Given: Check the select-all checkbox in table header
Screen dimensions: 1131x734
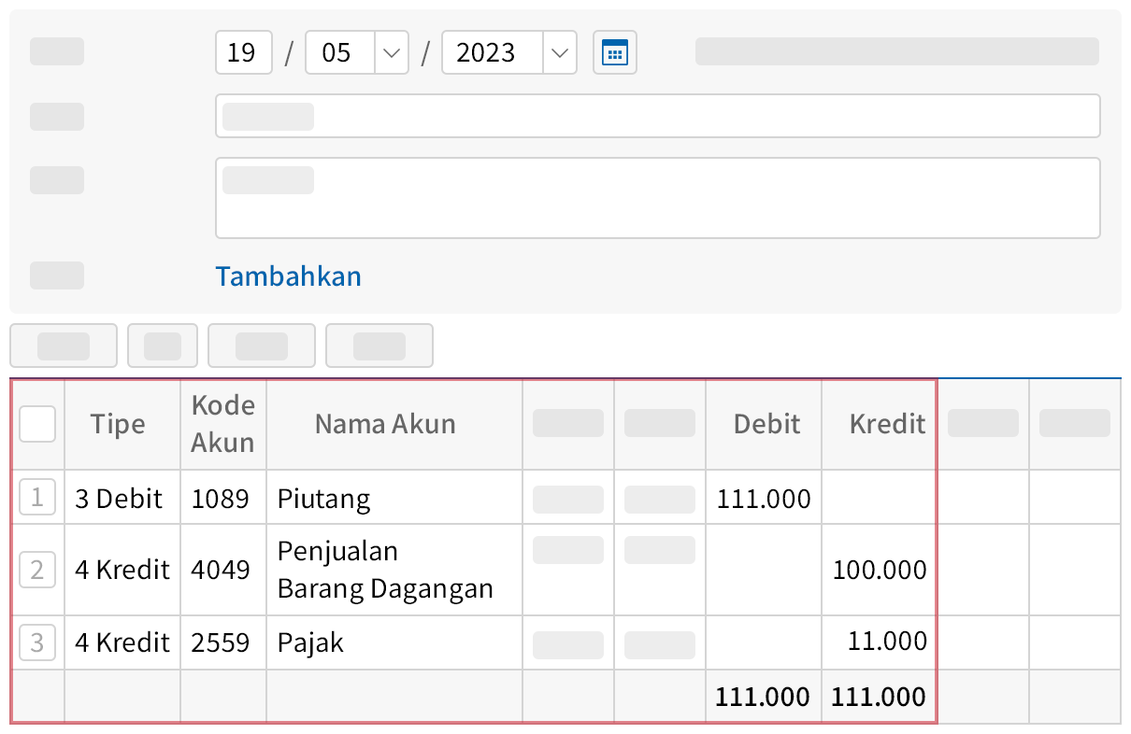Looking at the screenshot, I should pyautogui.click(x=37, y=423).
